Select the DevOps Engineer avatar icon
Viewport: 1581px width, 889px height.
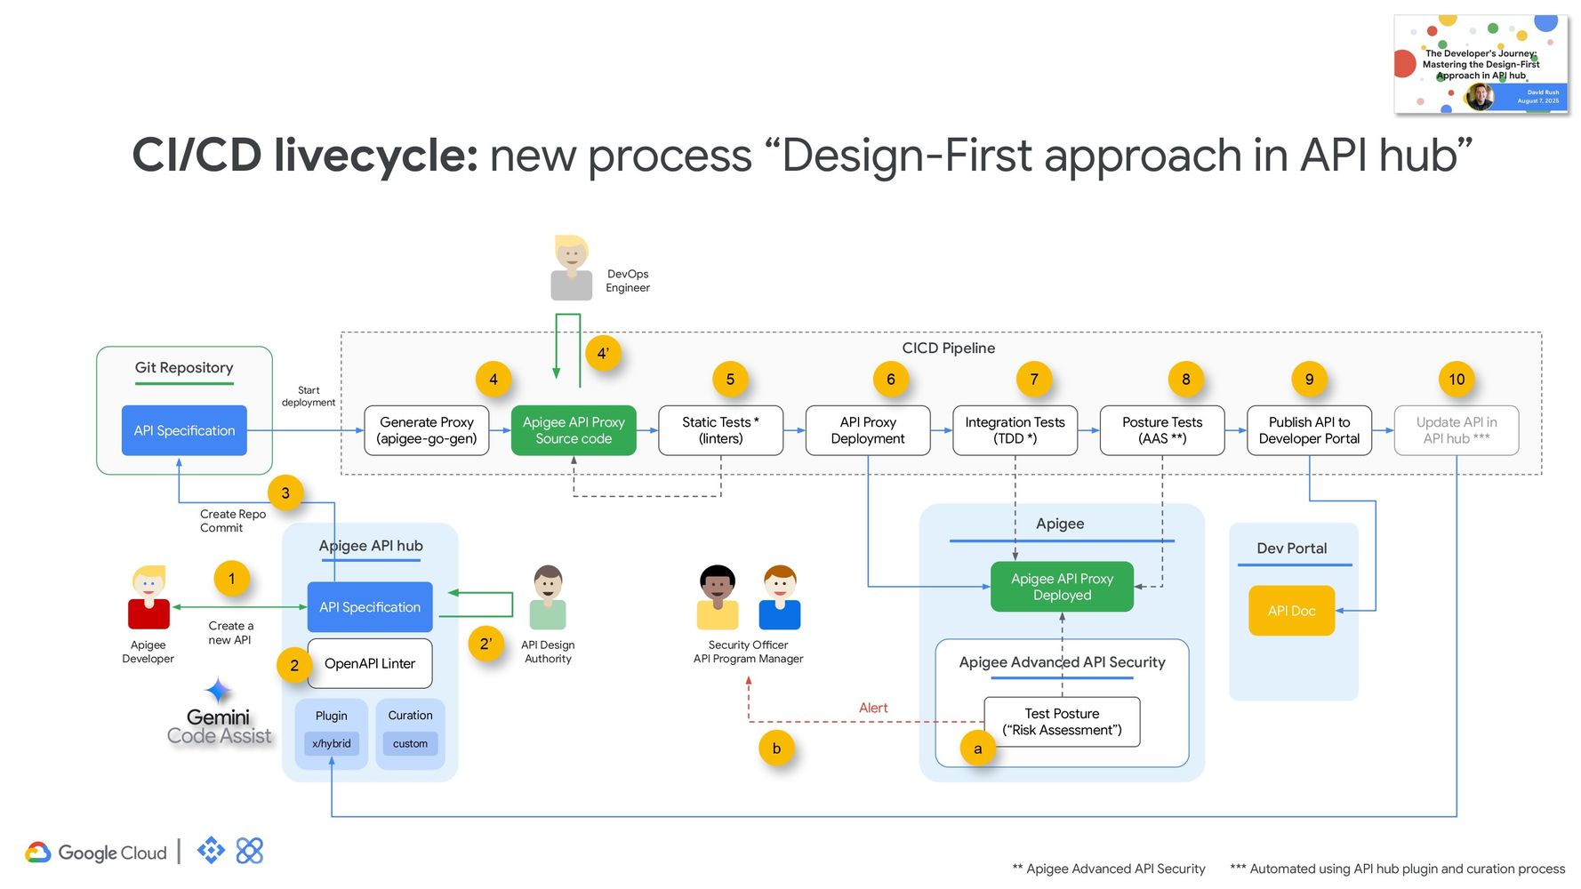pos(572,267)
